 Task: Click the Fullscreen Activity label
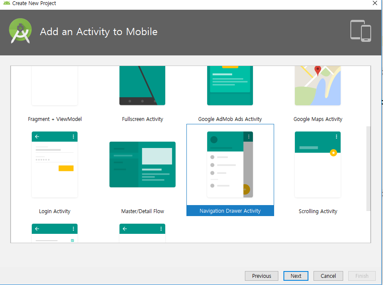142,119
